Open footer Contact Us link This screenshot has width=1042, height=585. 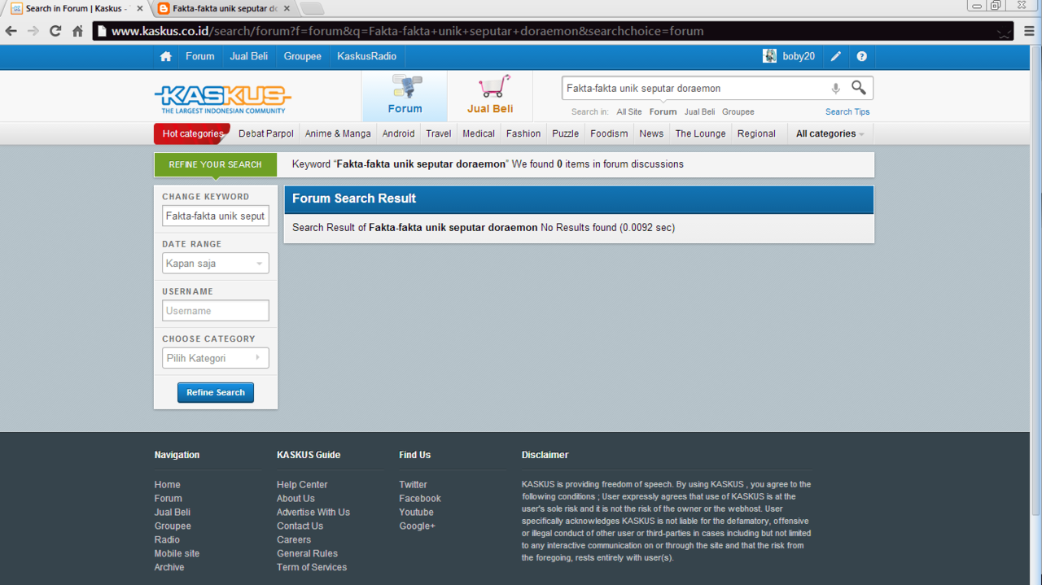coord(300,526)
